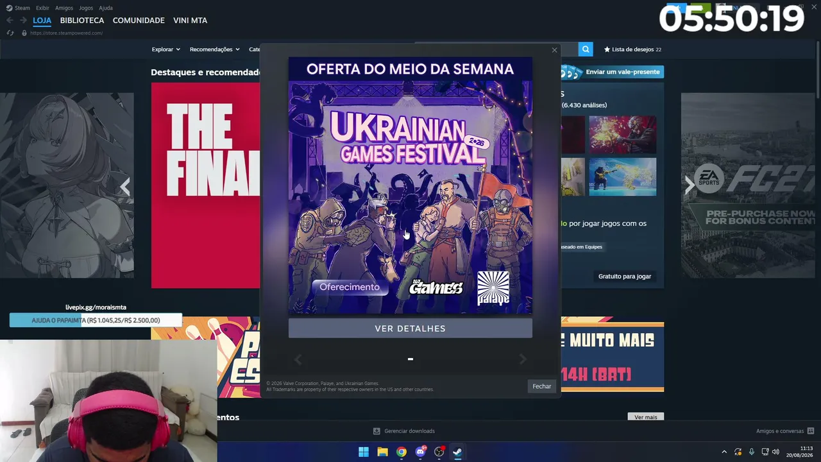This screenshot has width=821, height=462.
Task: Open the Windows Start menu
Action: (364, 452)
